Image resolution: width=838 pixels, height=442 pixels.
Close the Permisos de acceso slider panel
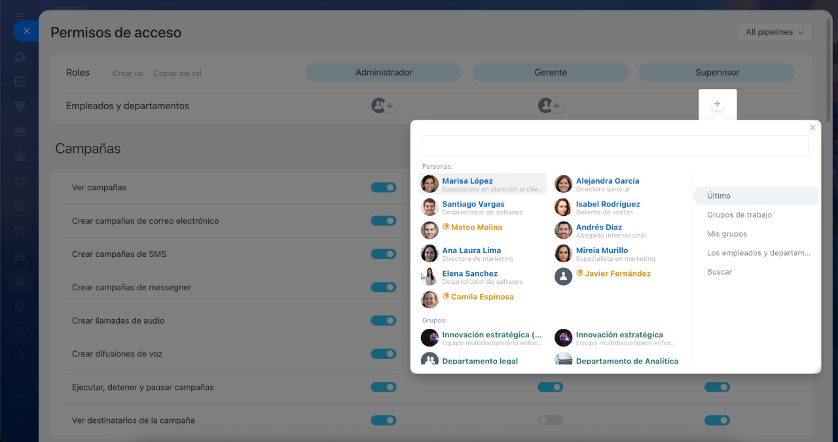[26, 31]
